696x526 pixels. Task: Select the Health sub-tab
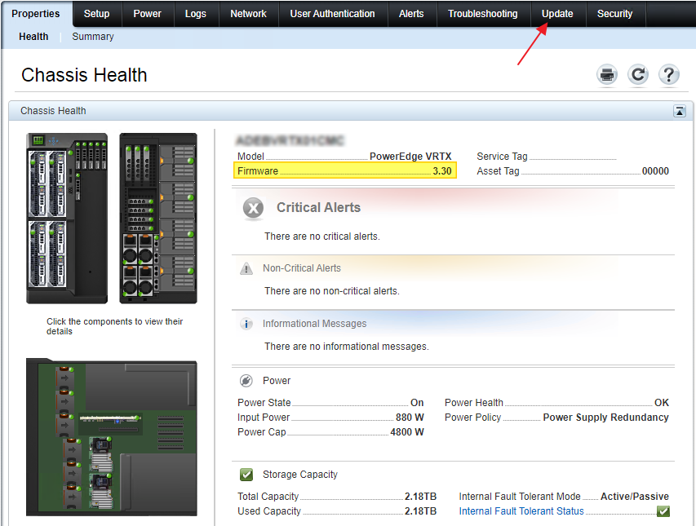pyautogui.click(x=33, y=37)
